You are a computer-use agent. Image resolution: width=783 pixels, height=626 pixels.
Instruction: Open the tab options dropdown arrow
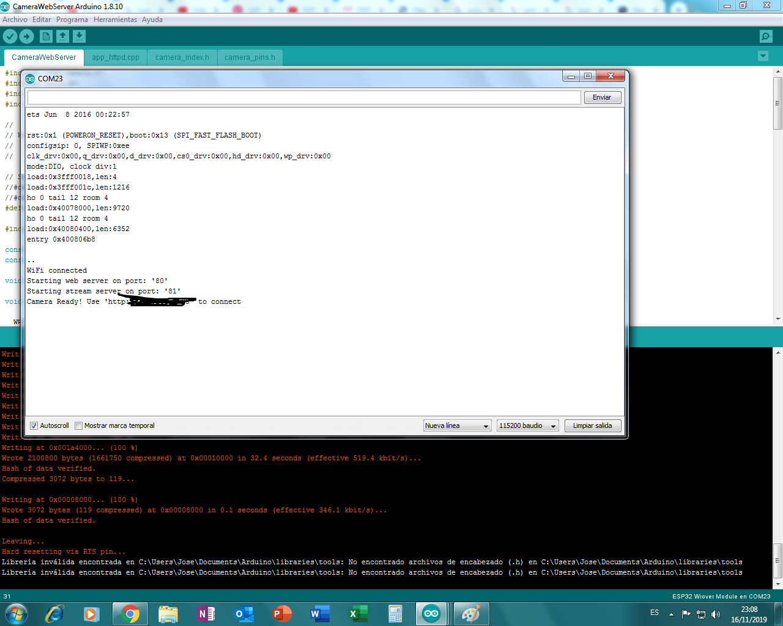click(763, 56)
